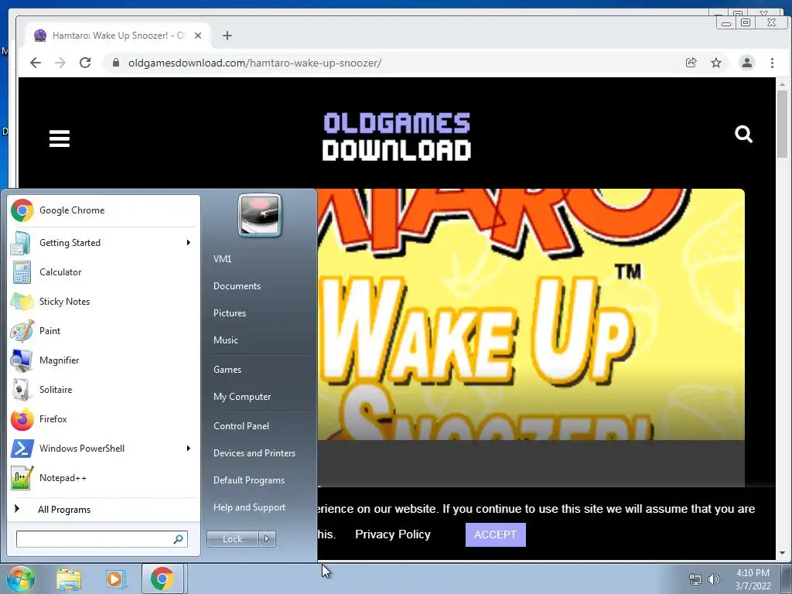The width and height of the screenshot is (792, 594).
Task: Open the taskbar clock and date
Action: pyautogui.click(x=753, y=579)
